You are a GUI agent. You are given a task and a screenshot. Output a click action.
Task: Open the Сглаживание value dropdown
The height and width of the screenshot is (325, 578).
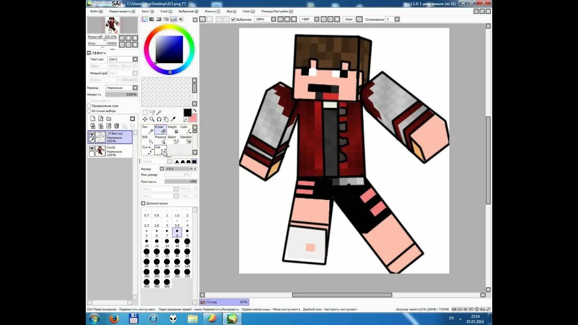pyautogui.click(x=397, y=19)
